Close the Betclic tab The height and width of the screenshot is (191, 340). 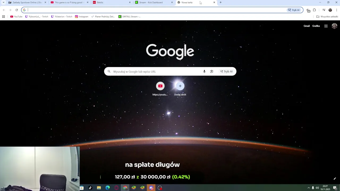click(130, 2)
